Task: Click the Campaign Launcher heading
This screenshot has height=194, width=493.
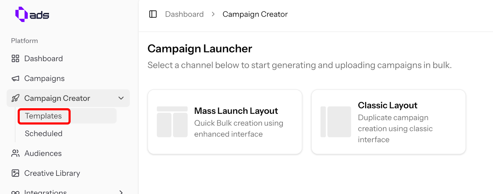Action: tap(200, 48)
